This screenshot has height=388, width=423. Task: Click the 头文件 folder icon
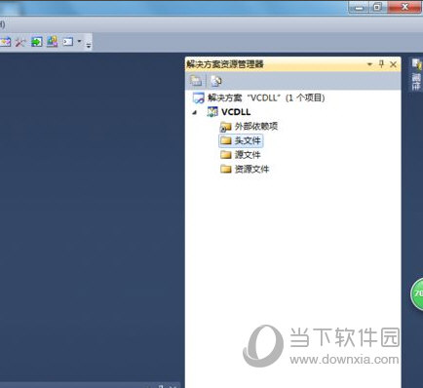tap(225, 140)
